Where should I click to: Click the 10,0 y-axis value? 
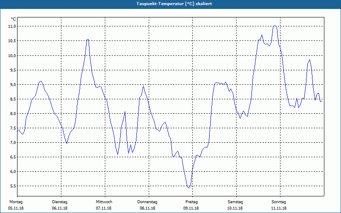pyautogui.click(x=12, y=55)
